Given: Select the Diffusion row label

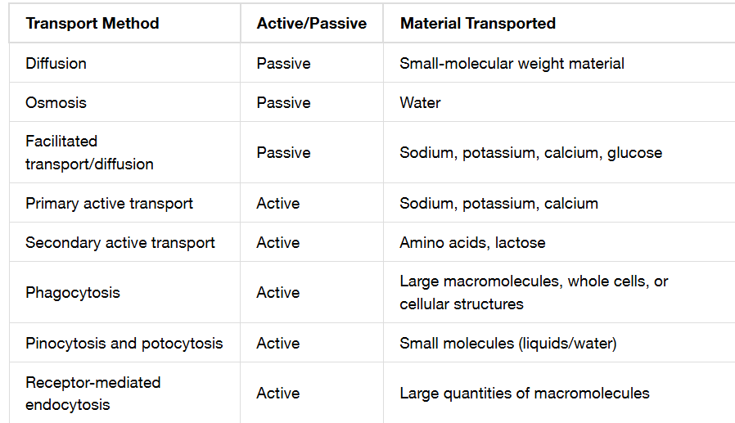Looking at the screenshot, I should pos(56,63).
